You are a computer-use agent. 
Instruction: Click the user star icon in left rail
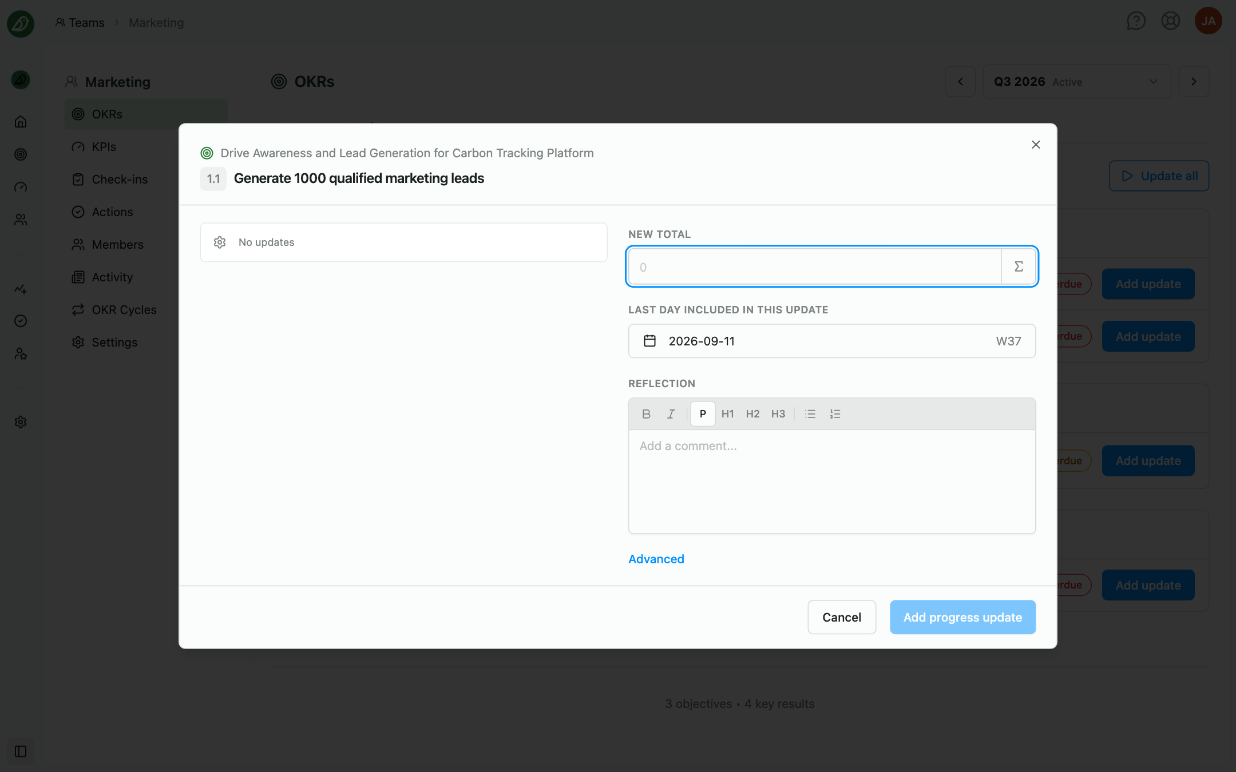pos(21,354)
